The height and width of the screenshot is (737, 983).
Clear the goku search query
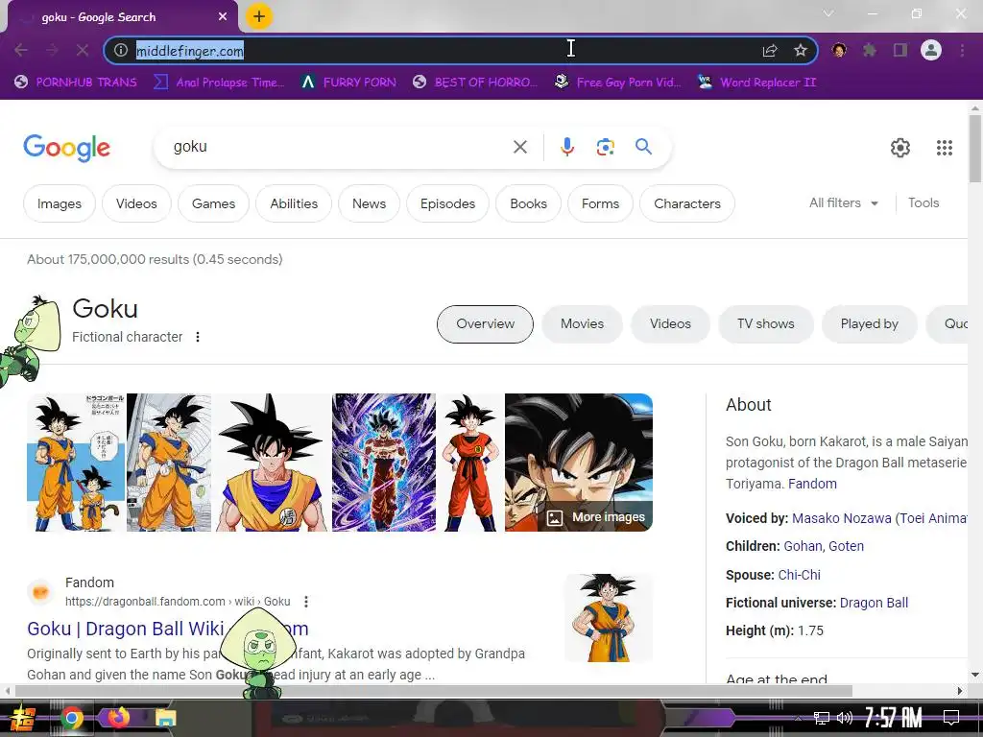pyautogui.click(x=519, y=147)
